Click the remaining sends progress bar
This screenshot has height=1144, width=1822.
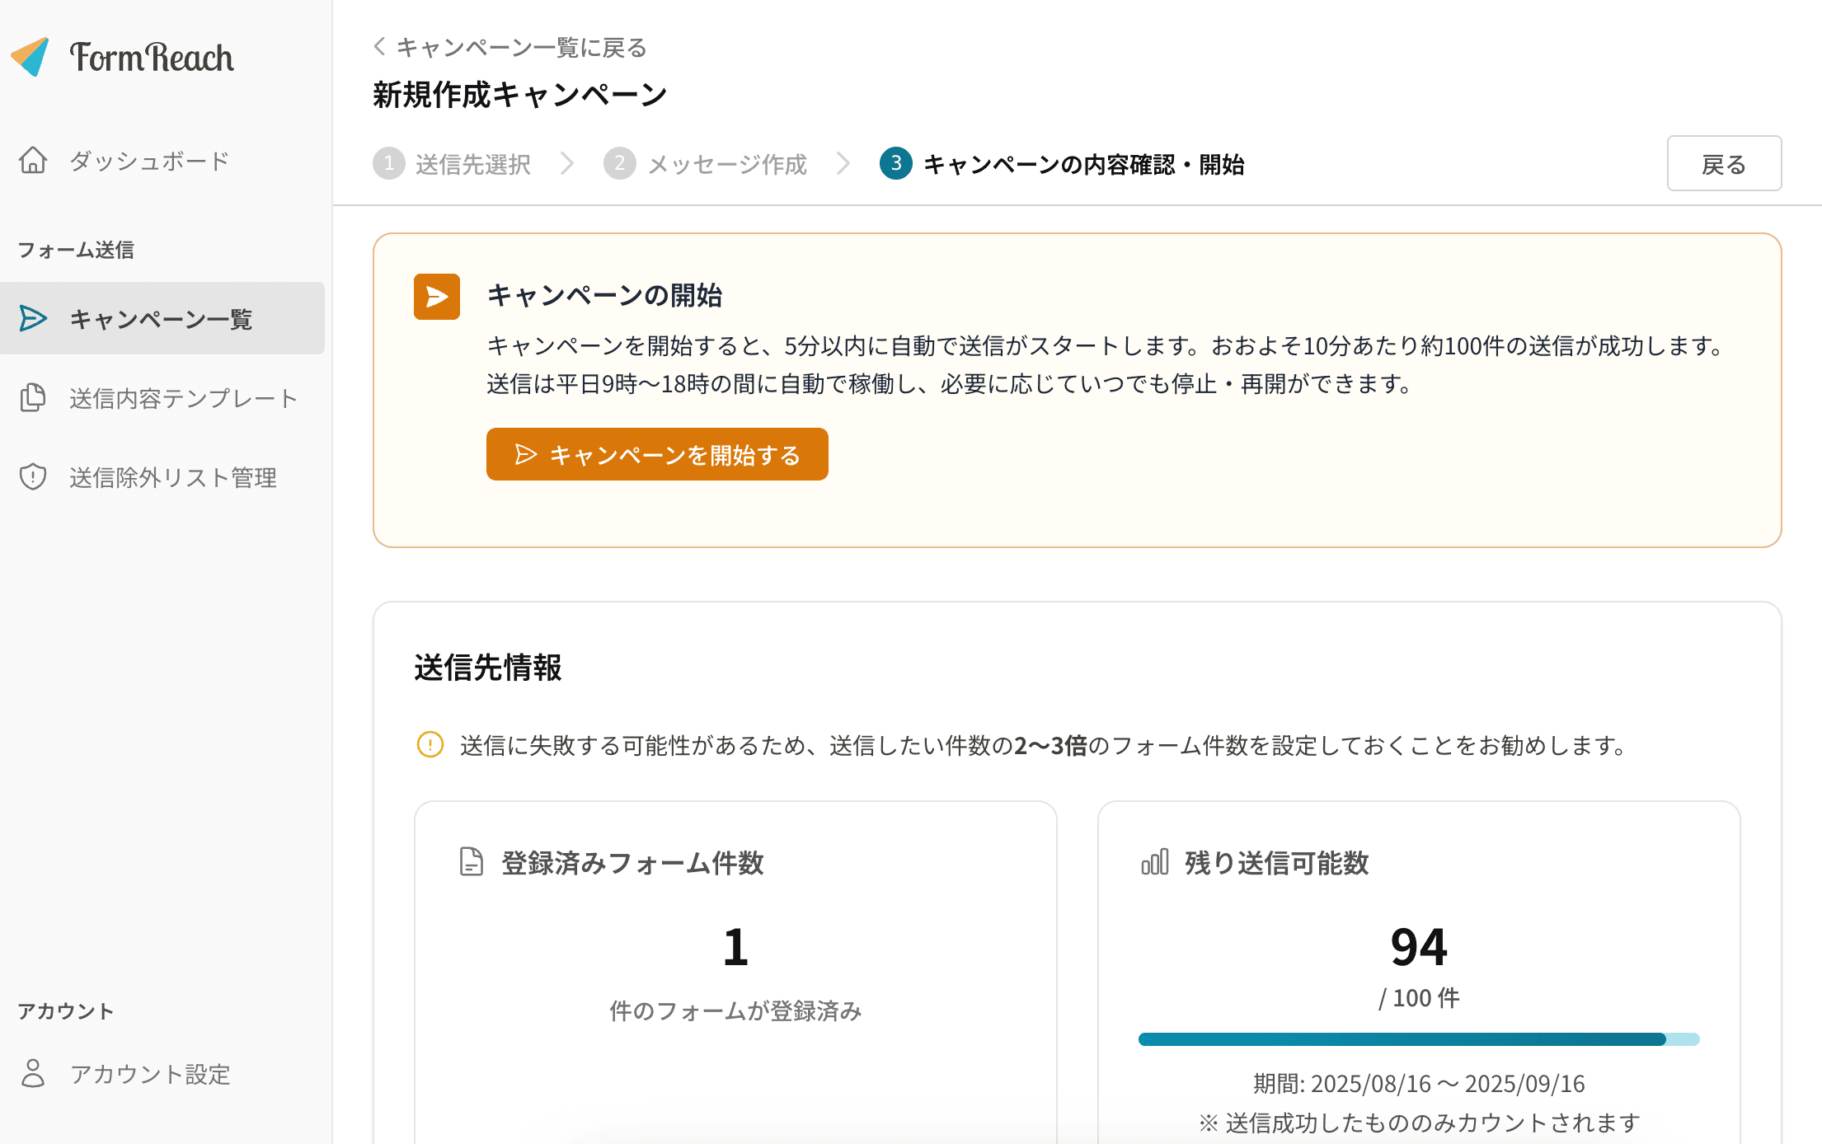(1418, 1039)
